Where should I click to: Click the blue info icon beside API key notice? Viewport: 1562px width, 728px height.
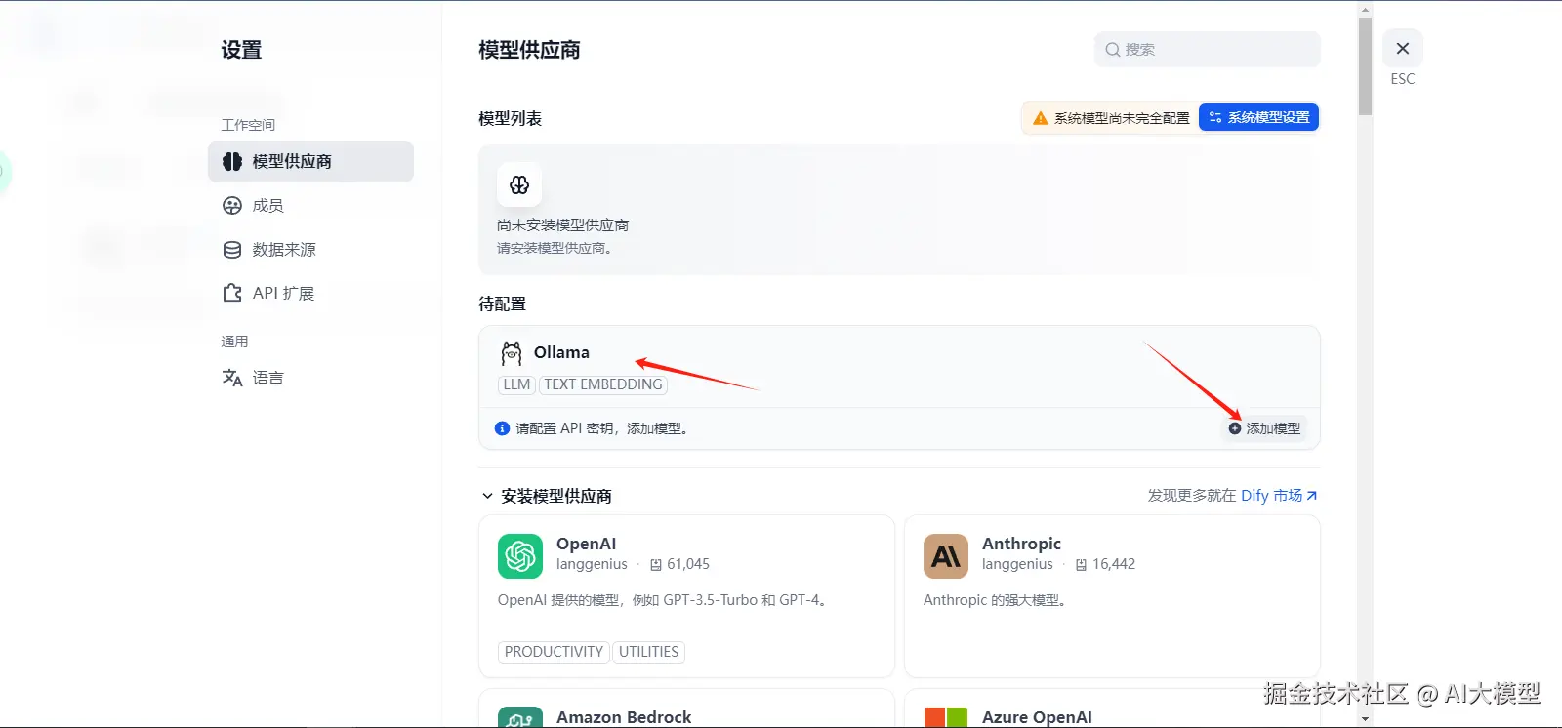[x=502, y=428]
